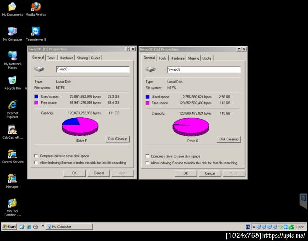This screenshot has height=241, width=308.
Task: Enable Allow Indexing Service in Swap01 Properties
Action: click(x=36, y=163)
